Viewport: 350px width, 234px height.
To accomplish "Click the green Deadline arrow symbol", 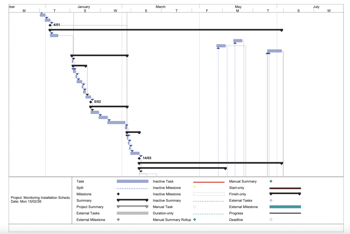I will point(271,220).
